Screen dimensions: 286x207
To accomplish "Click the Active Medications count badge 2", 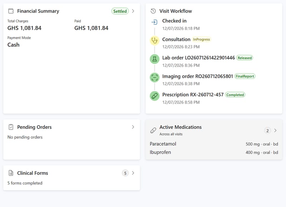I will (x=267, y=131).
